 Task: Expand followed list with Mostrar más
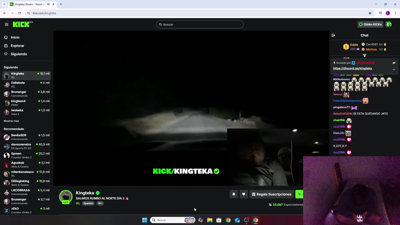[x=11, y=121]
